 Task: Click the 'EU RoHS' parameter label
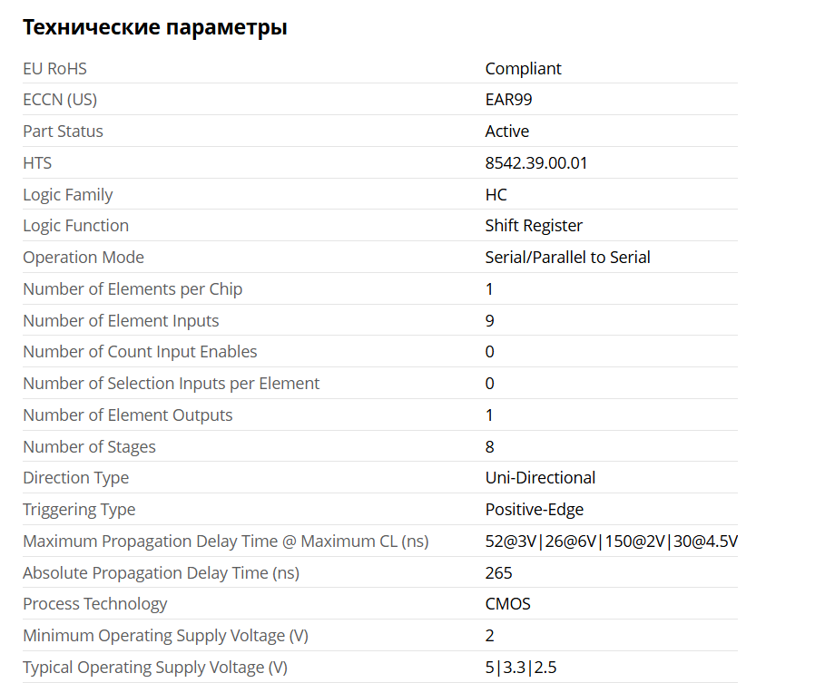coord(54,69)
